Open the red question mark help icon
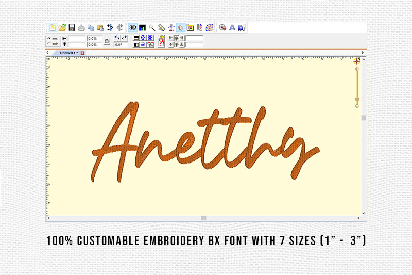Screen dimensions: 412x275 pos(161,41)
